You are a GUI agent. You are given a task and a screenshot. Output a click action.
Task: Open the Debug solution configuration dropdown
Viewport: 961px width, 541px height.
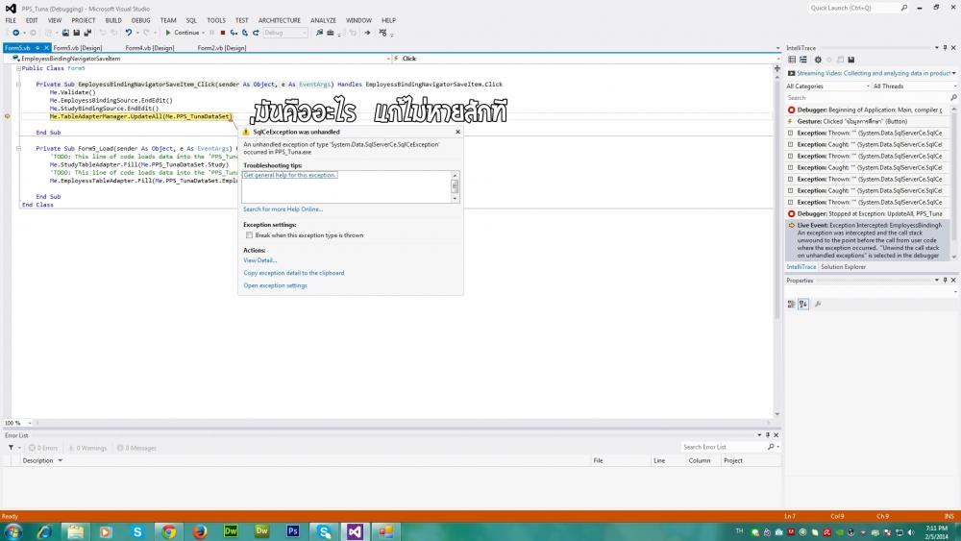point(284,33)
